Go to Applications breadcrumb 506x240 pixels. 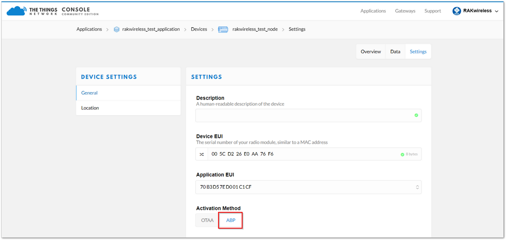[x=89, y=29]
